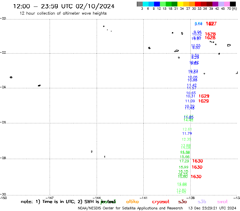Select the '15.99' wave height value
Viewport: 240px width, 211px height.
point(184,167)
